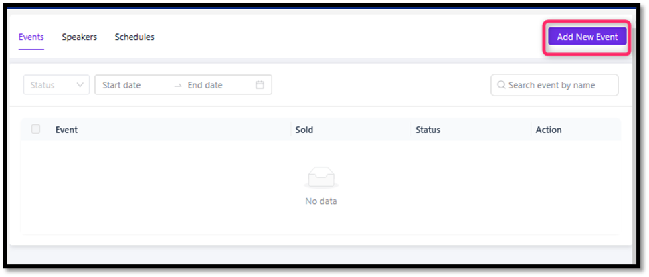649x277 pixels.
Task: Click the calendar icon in date range
Action: point(260,85)
